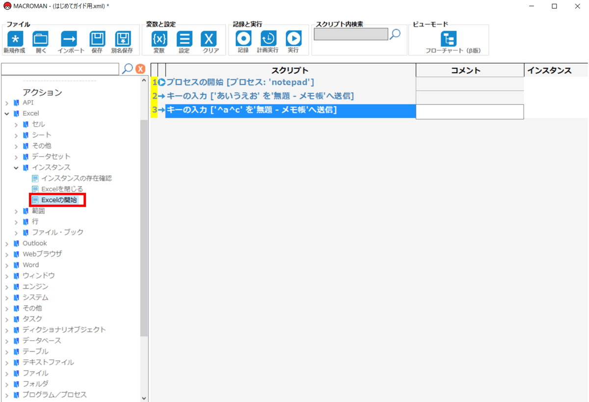Open フローチャート (β版) view mode icon
Screen dimensions: 589x402
[x=449, y=39]
